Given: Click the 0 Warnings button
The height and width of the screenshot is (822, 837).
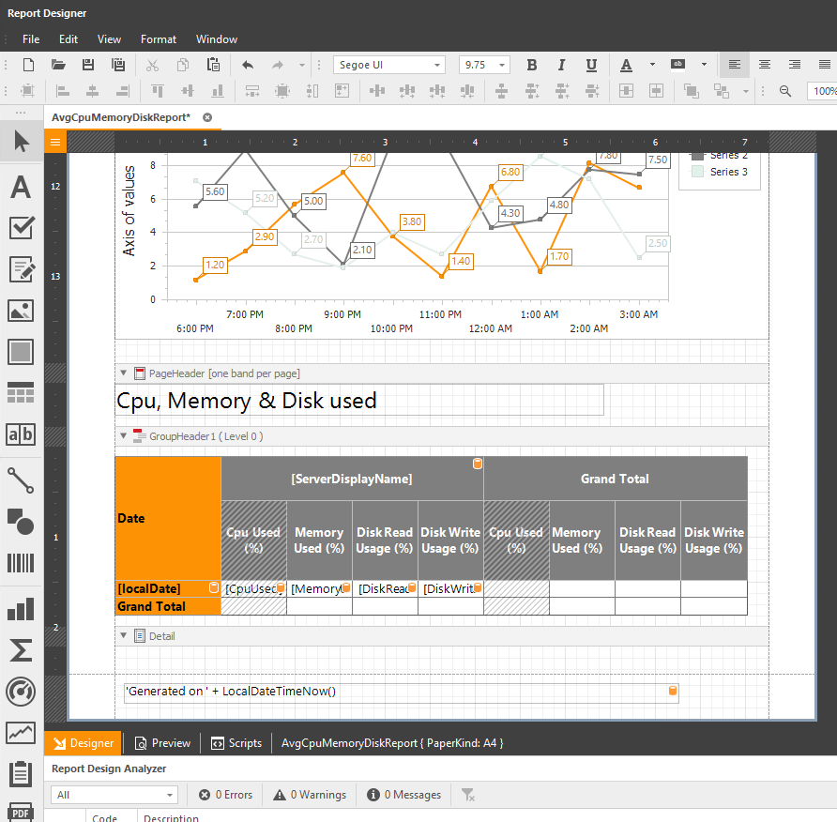Looking at the screenshot, I should coord(309,794).
